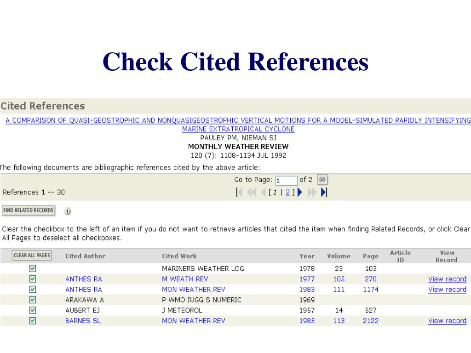Select cited author ANTHES RA in 1983 row
Image resolution: width=471 pixels, height=353 pixels.
[x=84, y=290]
